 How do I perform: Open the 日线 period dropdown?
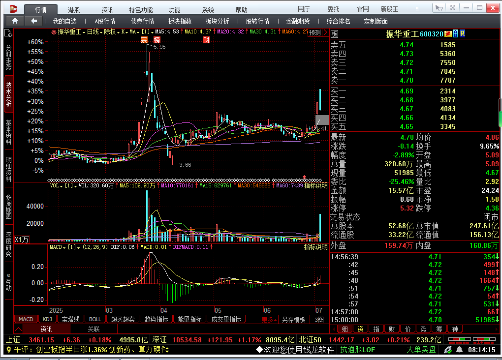[x=94, y=32]
